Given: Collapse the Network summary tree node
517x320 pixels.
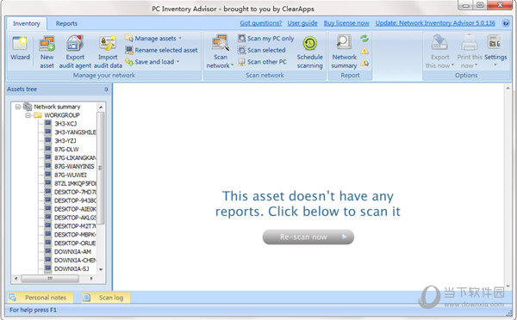Looking at the screenshot, I should [18, 107].
